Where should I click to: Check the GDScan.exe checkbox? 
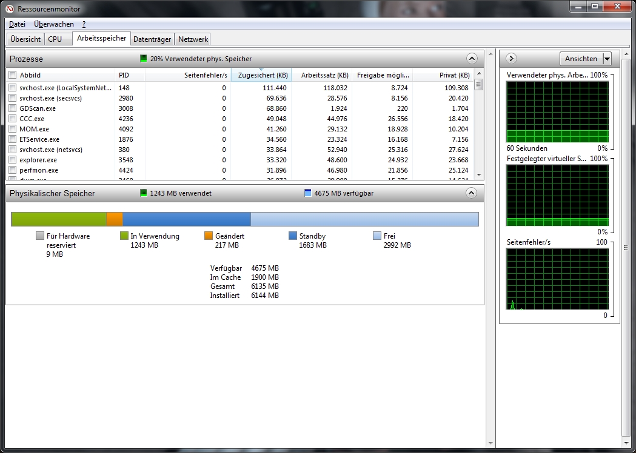click(13, 108)
